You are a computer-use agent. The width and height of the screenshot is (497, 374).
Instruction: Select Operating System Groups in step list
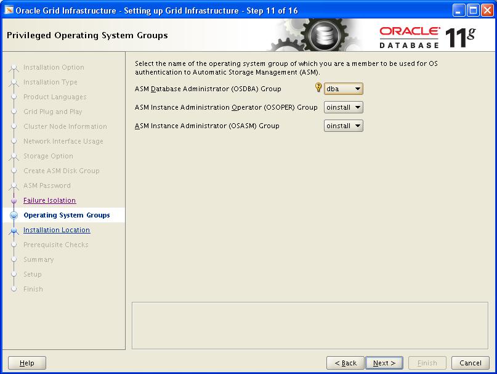[67, 215]
